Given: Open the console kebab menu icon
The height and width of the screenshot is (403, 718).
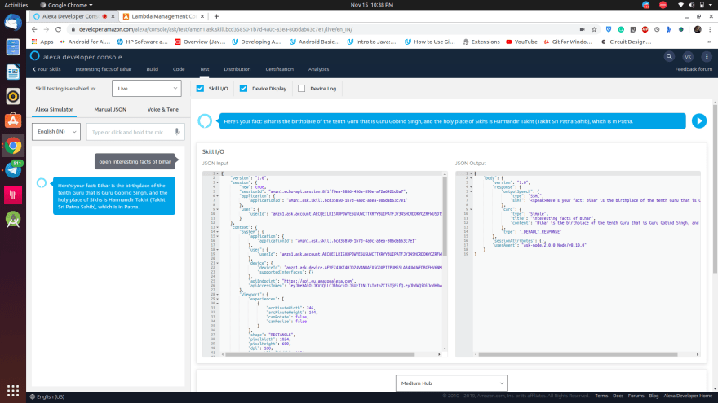Looking at the screenshot, I should (x=707, y=57).
